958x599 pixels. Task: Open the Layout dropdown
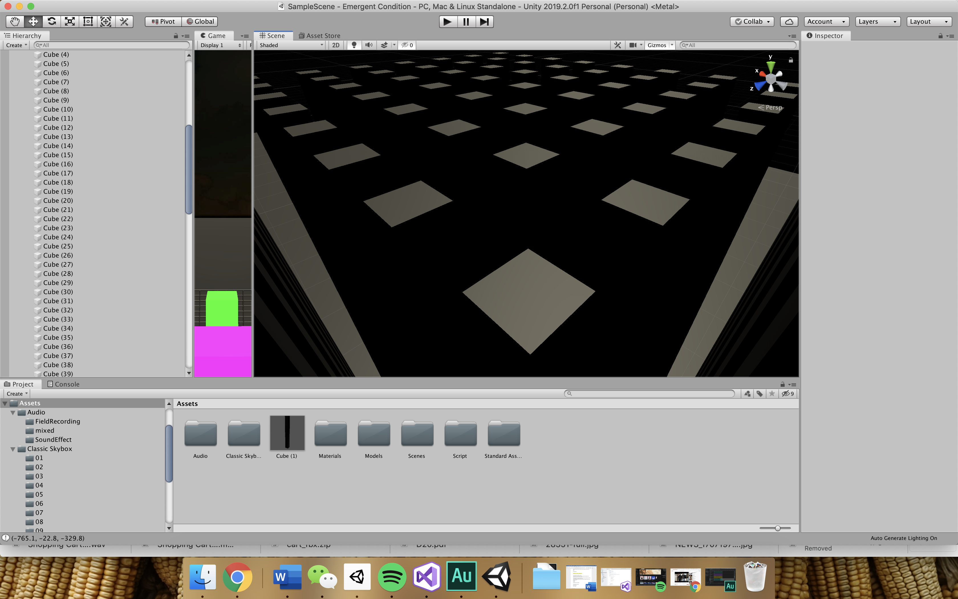(929, 21)
